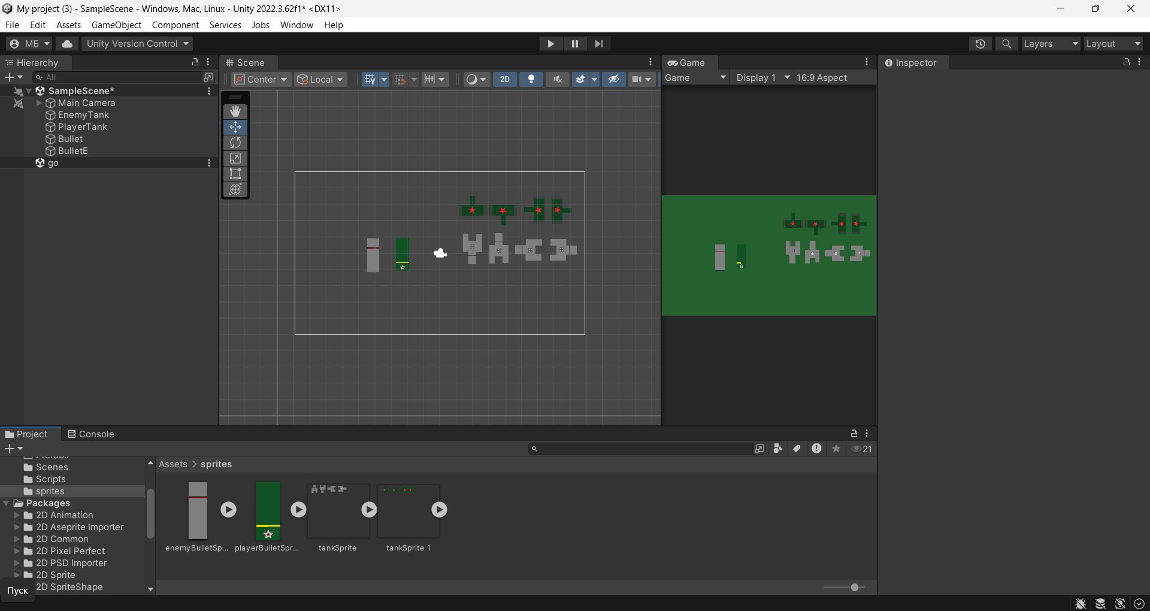Toggle scene lighting bulb button

coord(531,80)
